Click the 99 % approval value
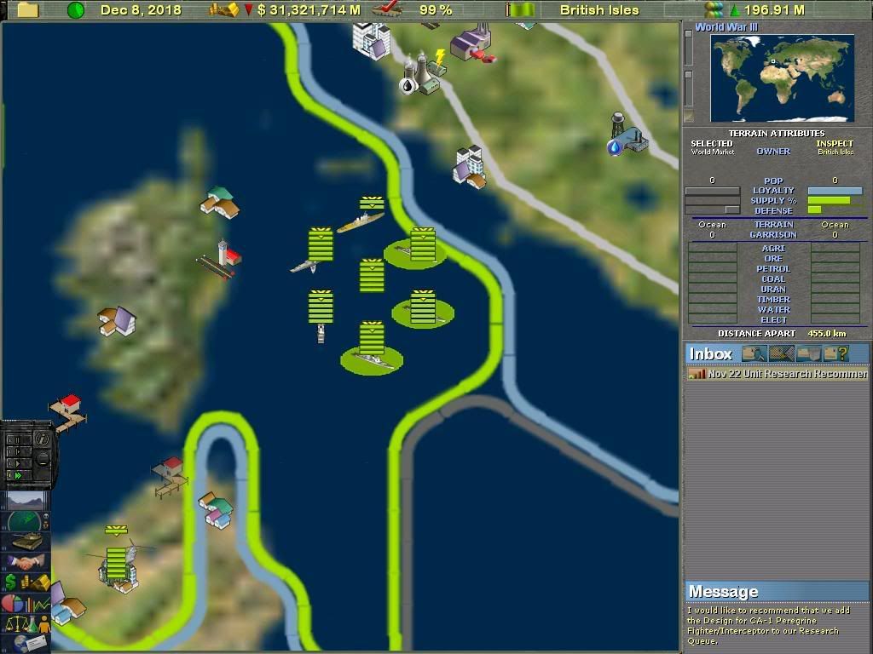The width and height of the screenshot is (873, 654). pyautogui.click(x=436, y=10)
